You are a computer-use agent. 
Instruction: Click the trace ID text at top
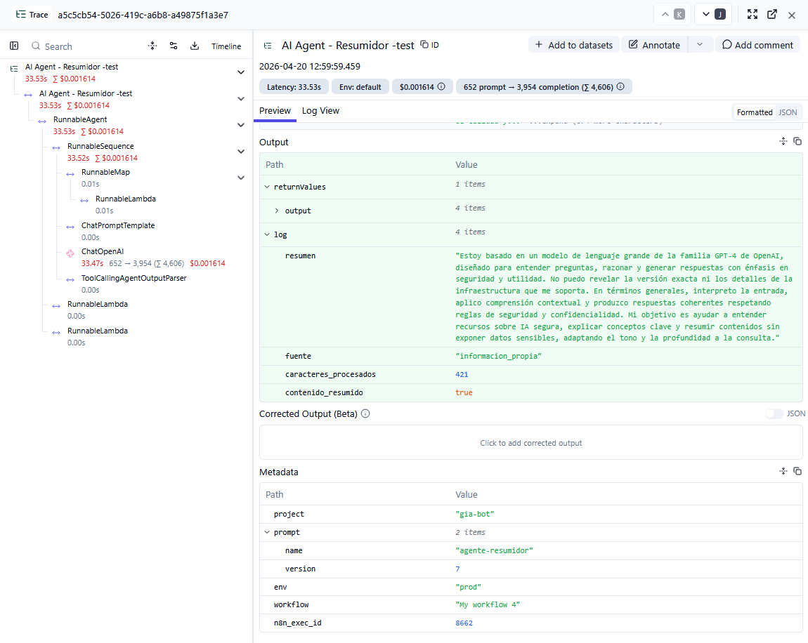click(x=143, y=15)
